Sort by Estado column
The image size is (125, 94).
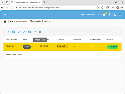[111, 39]
